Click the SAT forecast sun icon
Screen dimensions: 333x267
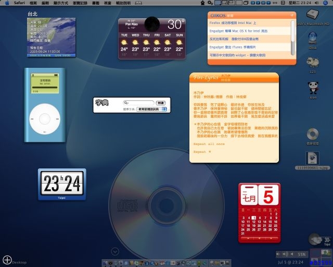[168, 42]
